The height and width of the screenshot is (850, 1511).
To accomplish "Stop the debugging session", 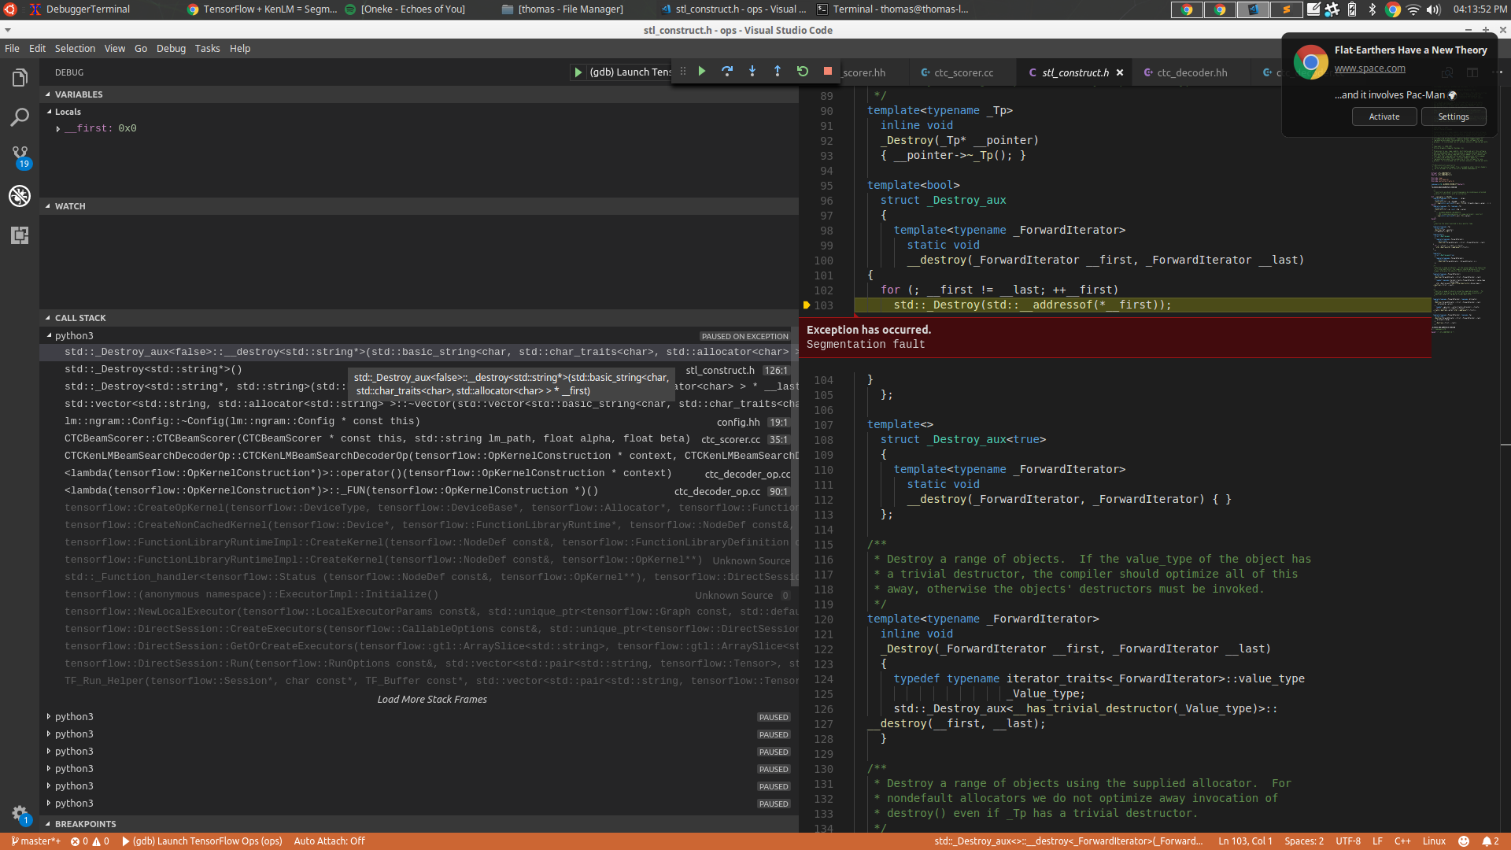I will click(x=828, y=72).
